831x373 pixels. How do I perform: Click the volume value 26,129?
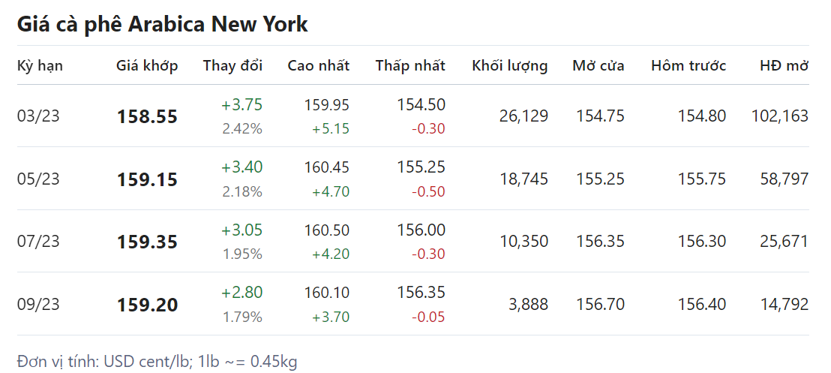(523, 116)
